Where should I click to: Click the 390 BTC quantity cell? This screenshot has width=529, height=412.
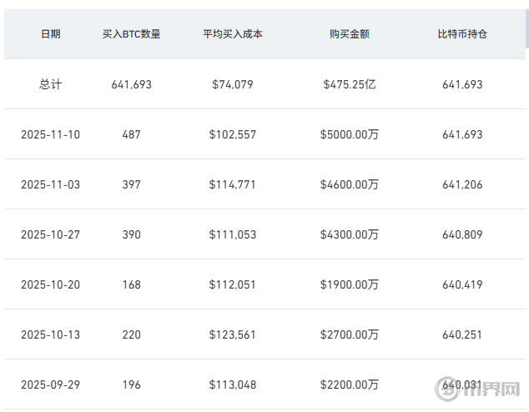[x=131, y=234]
